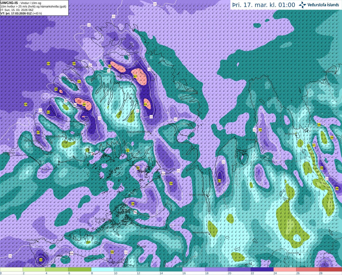The image size is (342, 275).
Task: Click the date header Þri. 17. mar. kl. 01:00
Action: pos(263,5)
